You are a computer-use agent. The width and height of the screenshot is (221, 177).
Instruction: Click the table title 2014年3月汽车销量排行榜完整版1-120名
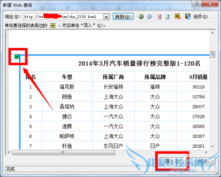coord(139,63)
